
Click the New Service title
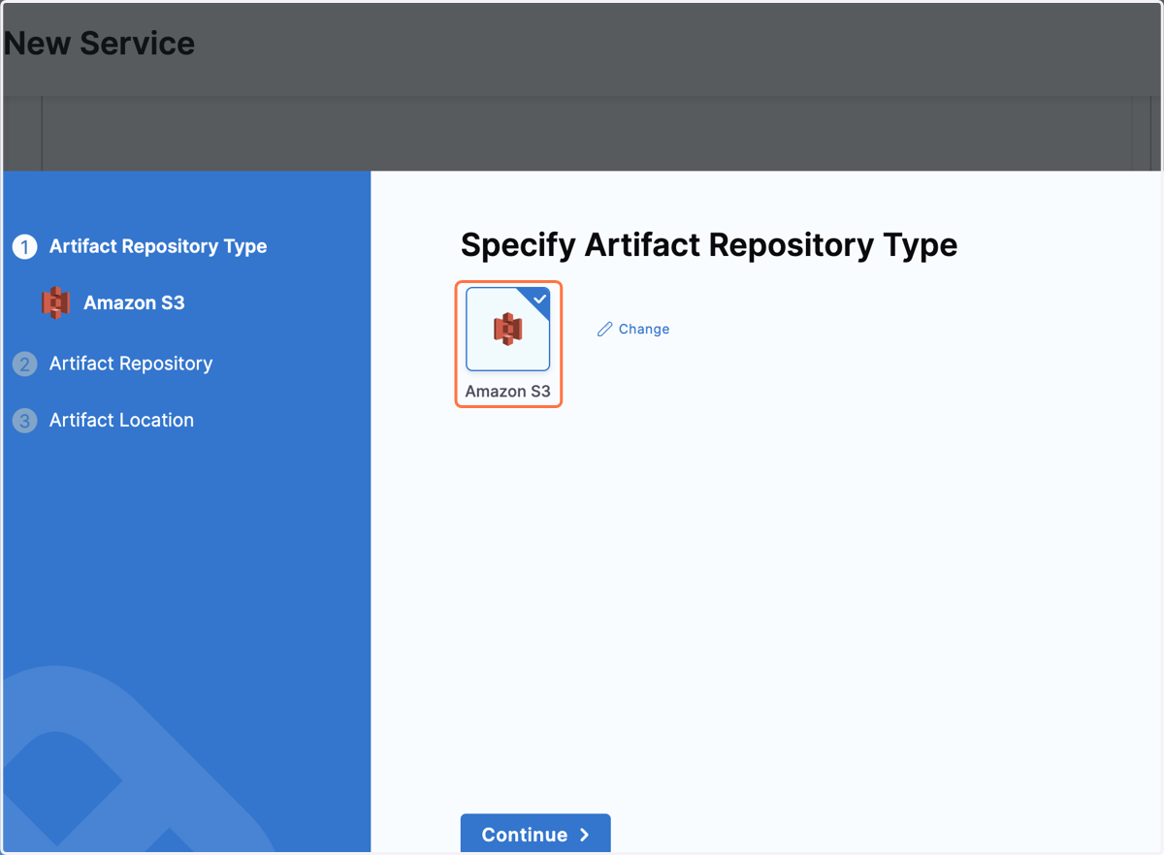99,43
